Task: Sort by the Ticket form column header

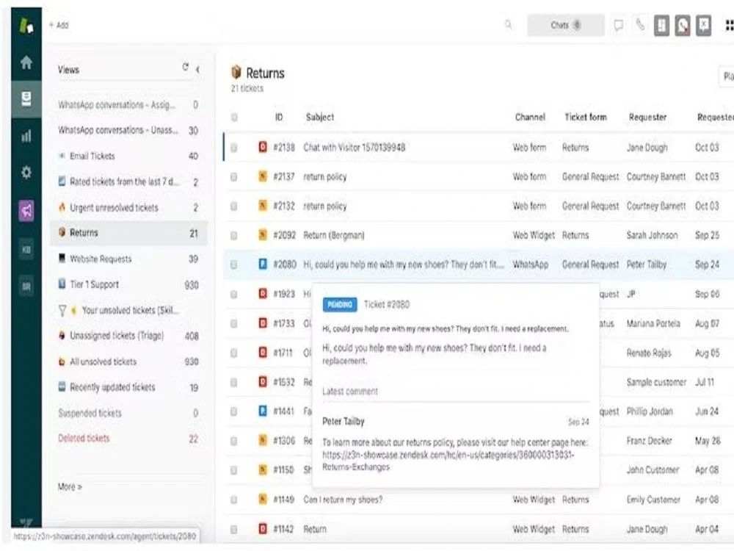Action: point(586,117)
